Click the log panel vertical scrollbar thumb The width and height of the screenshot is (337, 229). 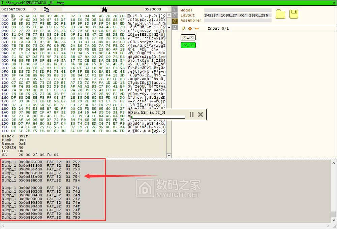334,215
